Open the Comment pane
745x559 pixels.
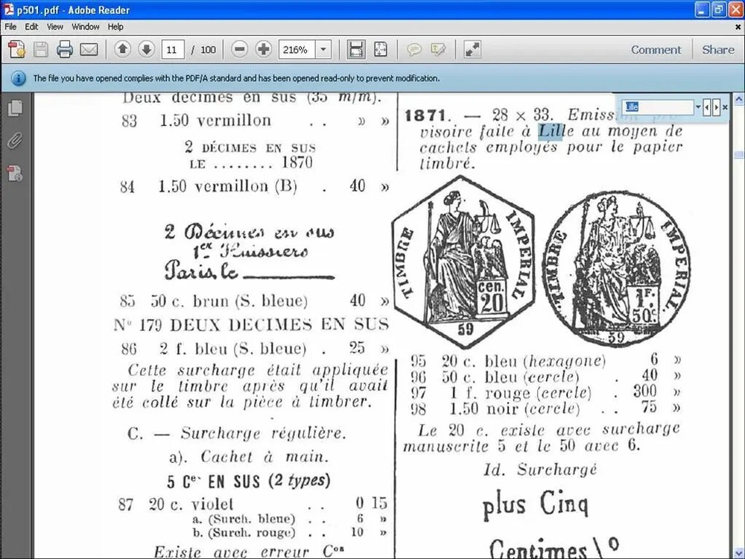(656, 50)
